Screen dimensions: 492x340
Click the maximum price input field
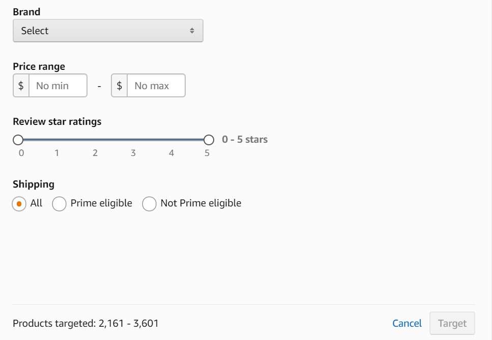point(156,86)
